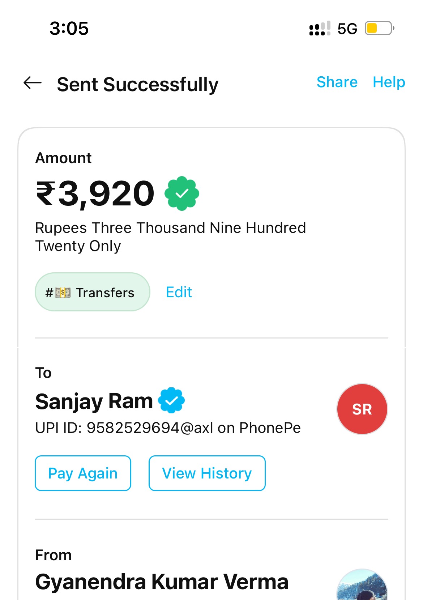
Task: Click the green payment success badge
Action: [x=182, y=193]
